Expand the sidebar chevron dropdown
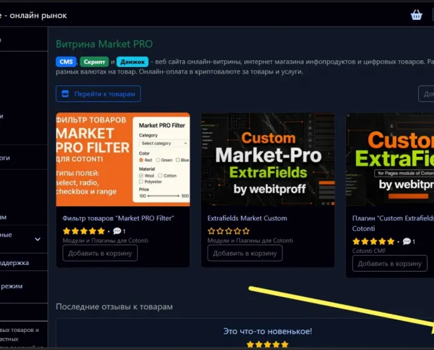The height and width of the screenshot is (350, 434). 37,239
